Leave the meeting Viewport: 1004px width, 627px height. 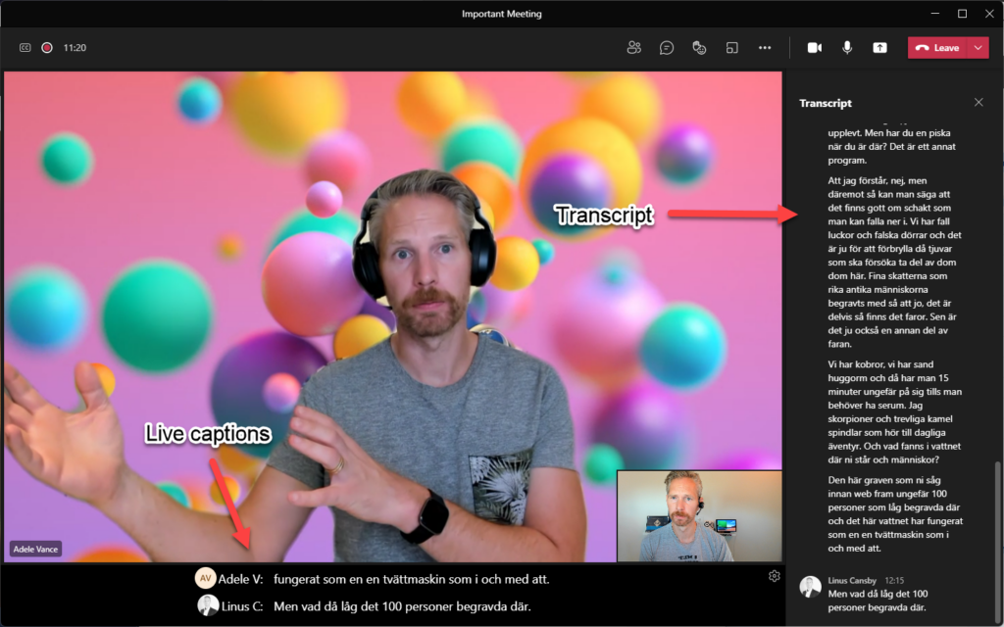point(936,48)
